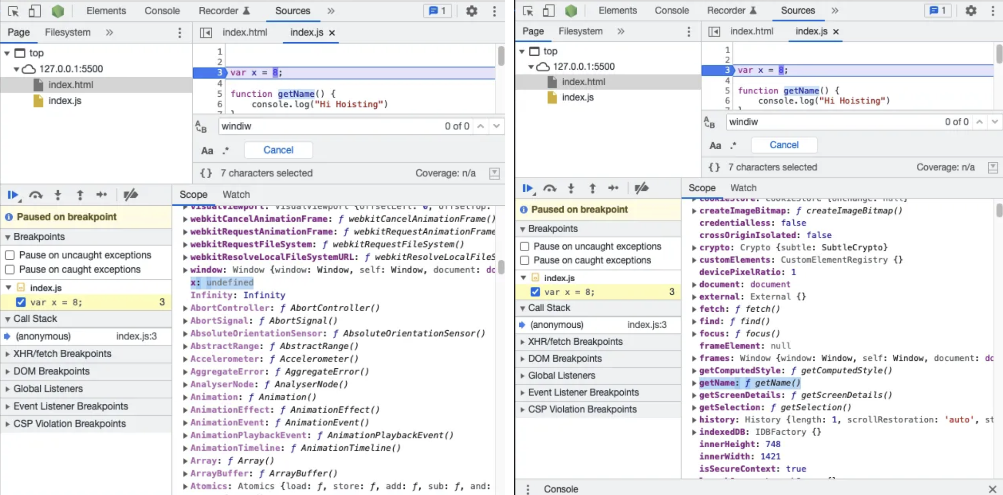1003x495 pixels.
Task: Switch to Watch tab in left debugger pane
Action: click(x=236, y=195)
